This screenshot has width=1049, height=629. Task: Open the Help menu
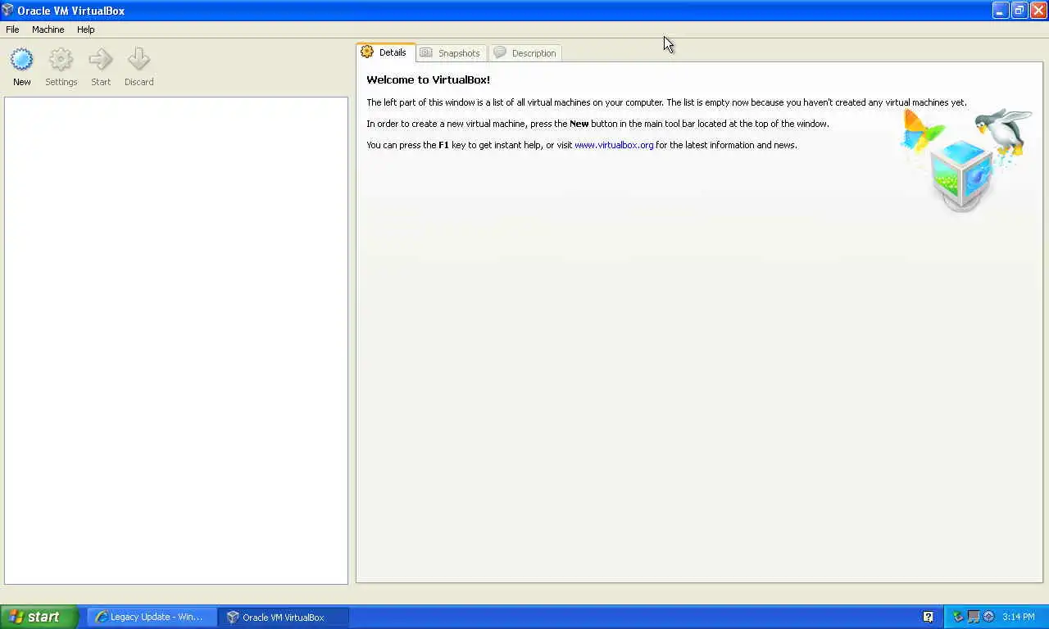pyautogui.click(x=86, y=29)
